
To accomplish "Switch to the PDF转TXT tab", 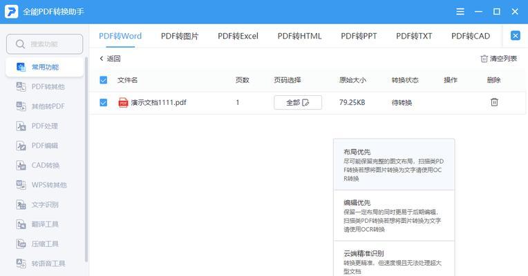I will pos(414,36).
